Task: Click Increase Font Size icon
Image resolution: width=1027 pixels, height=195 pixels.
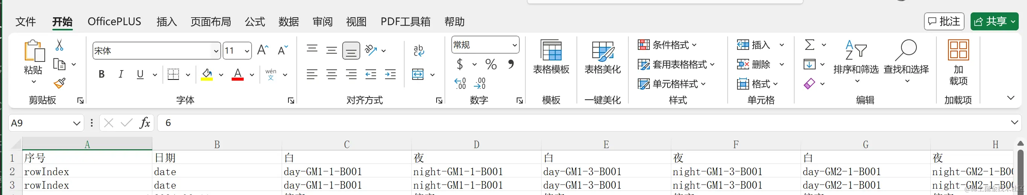Action: pyautogui.click(x=263, y=50)
